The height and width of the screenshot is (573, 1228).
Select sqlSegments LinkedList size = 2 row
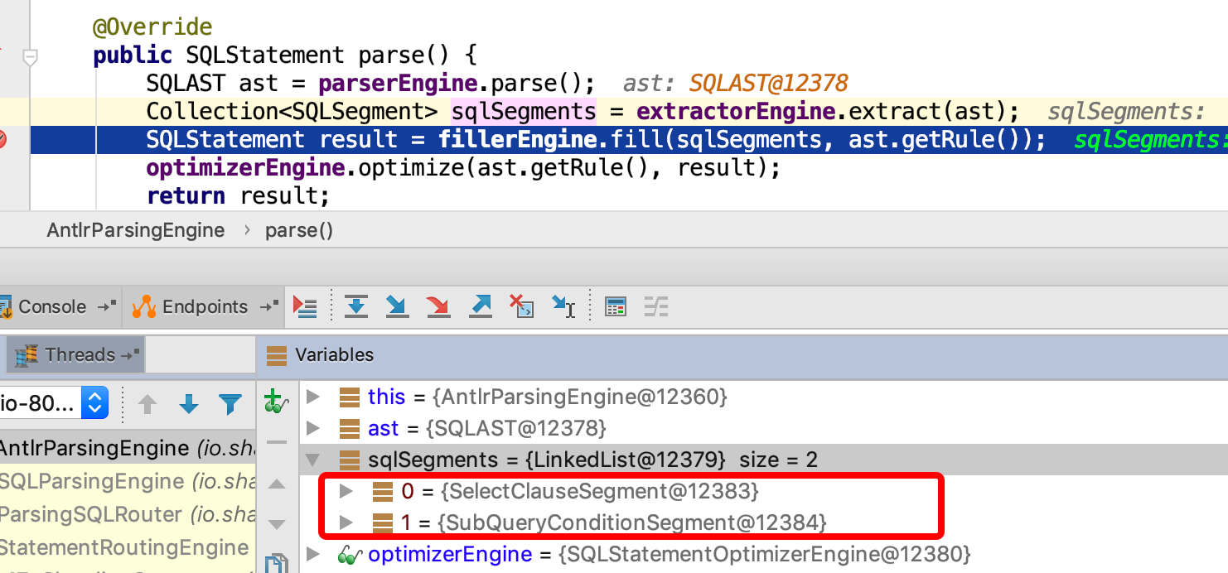click(763, 460)
